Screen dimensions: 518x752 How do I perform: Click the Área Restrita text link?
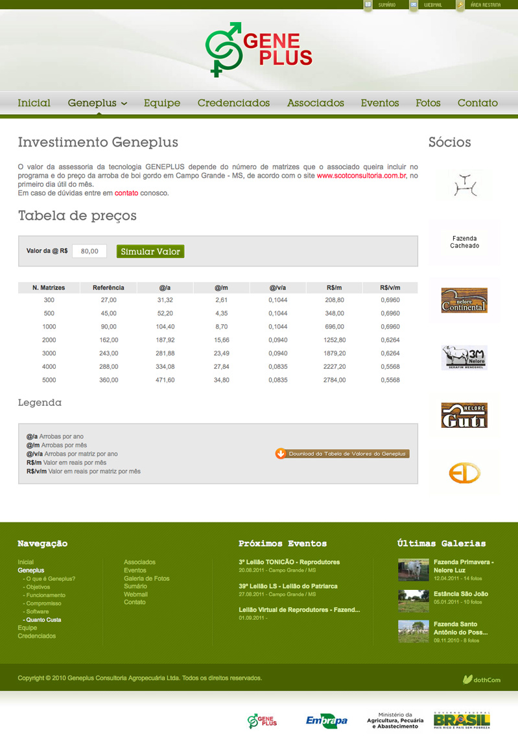click(486, 5)
